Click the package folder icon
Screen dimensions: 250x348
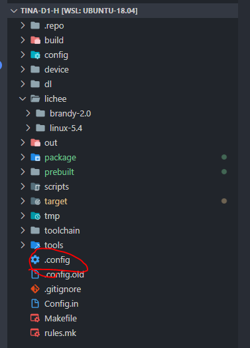tap(35, 157)
